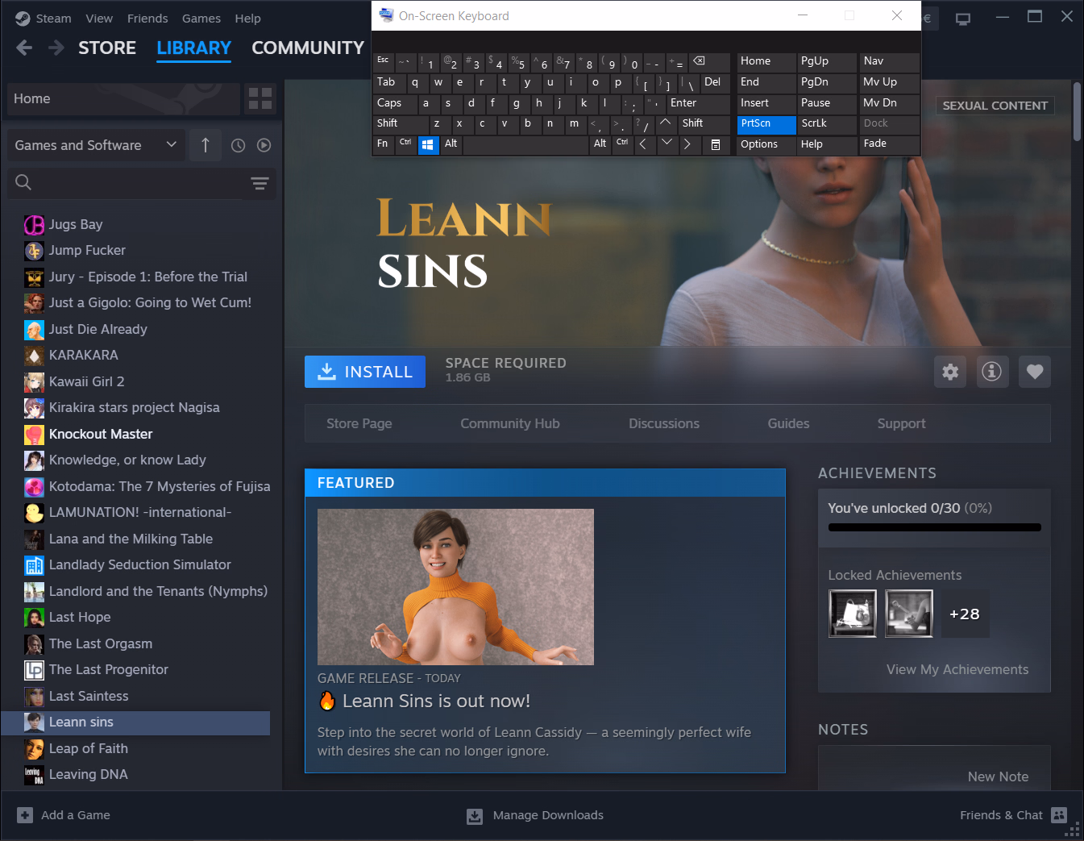Open game info panel icon
Image resolution: width=1084 pixels, height=841 pixels.
point(992,372)
